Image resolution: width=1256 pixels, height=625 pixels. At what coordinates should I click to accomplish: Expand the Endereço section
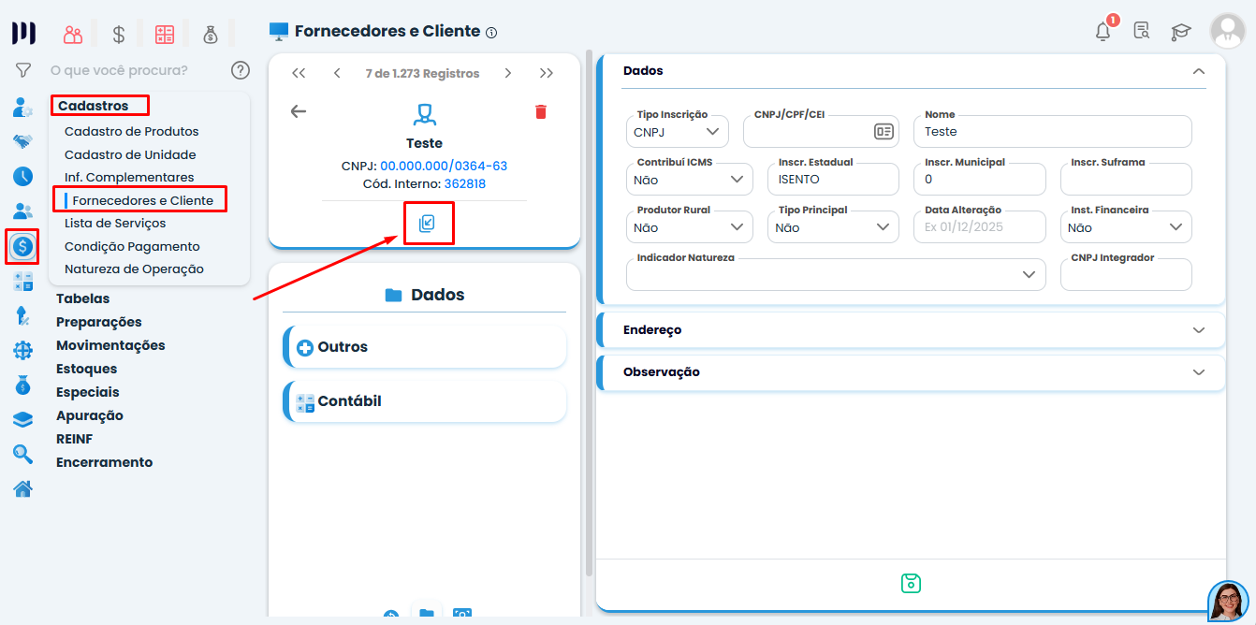[x=910, y=330]
